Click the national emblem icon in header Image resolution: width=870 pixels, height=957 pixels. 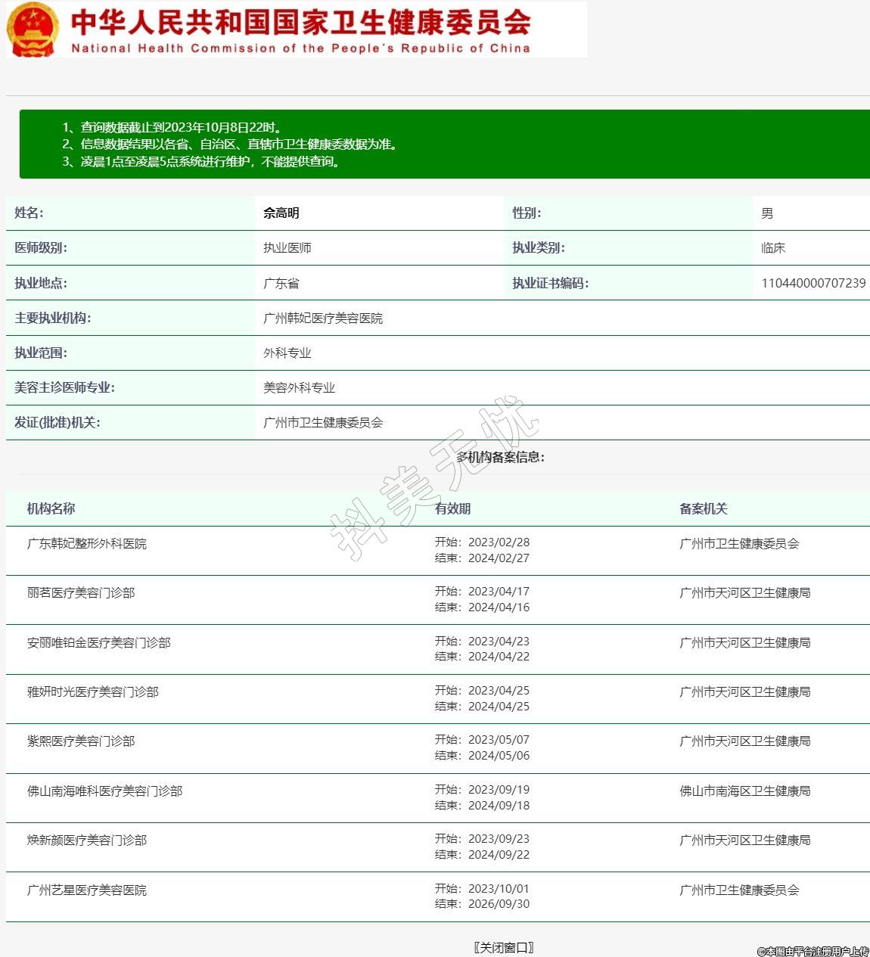click(32, 30)
